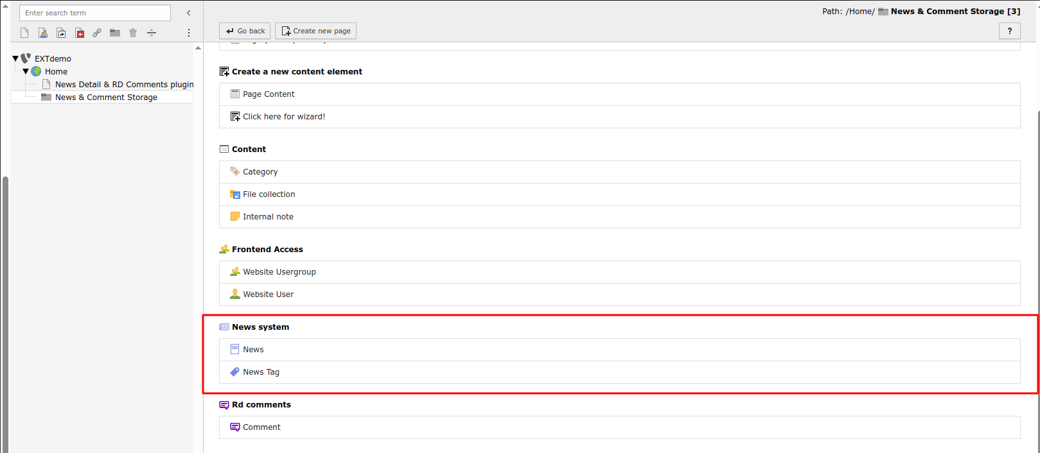Create a new News record
1040x453 pixels.
(253, 350)
